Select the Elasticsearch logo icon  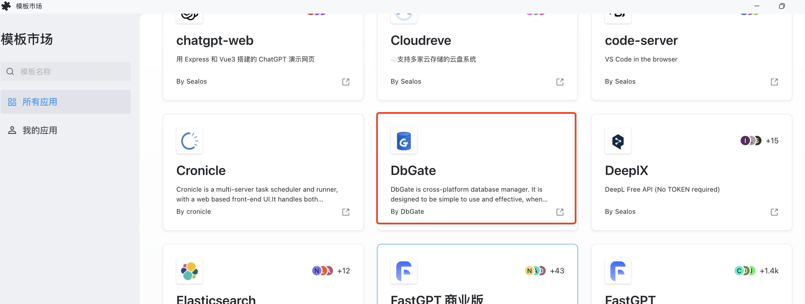coord(189,271)
